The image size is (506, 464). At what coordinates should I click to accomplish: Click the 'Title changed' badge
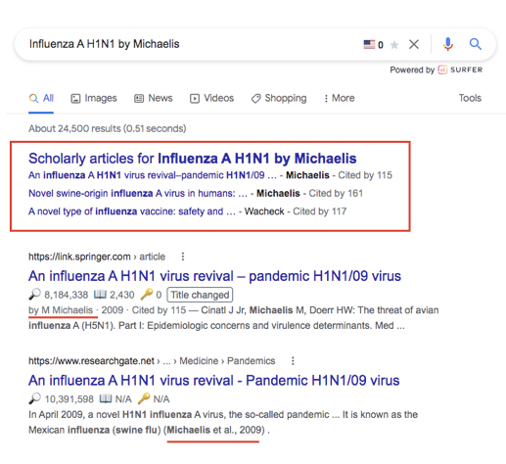point(200,295)
